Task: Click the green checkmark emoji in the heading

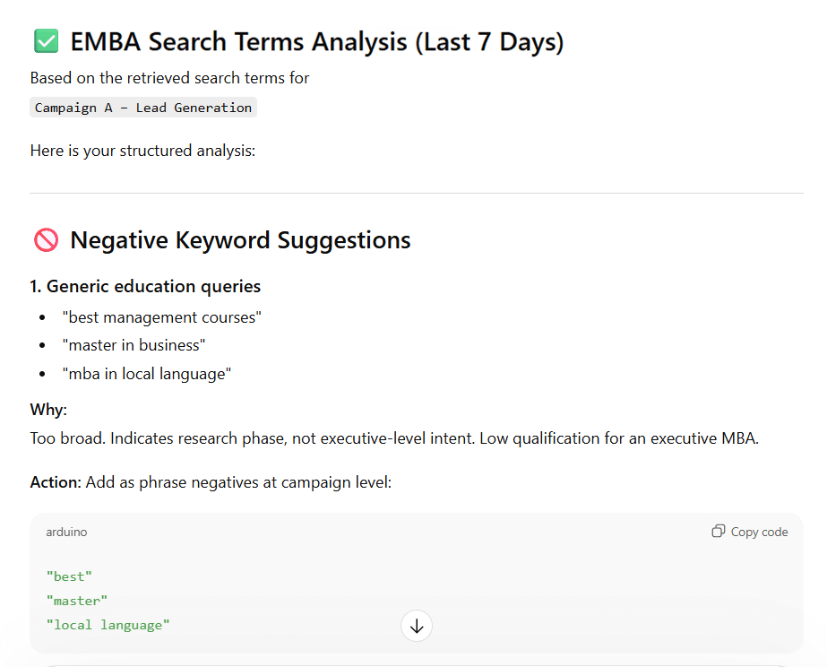Action: 45,40
